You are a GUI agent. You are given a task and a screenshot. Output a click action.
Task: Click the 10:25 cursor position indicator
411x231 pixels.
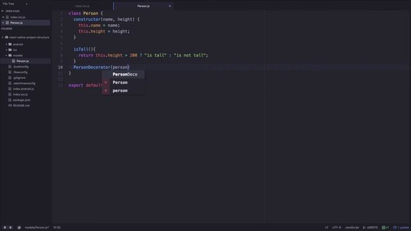[57, 228]
